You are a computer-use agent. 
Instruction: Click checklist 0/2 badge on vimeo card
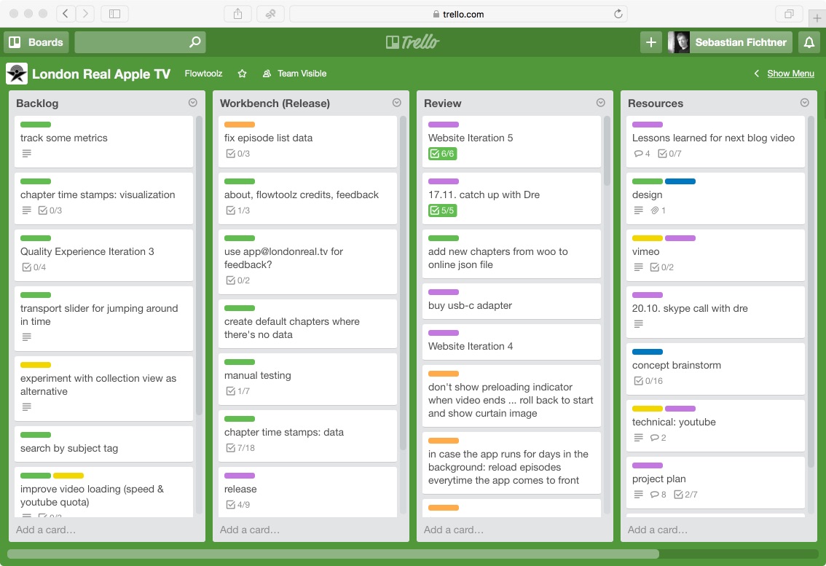pyautogui.click(x=661, y=267)
